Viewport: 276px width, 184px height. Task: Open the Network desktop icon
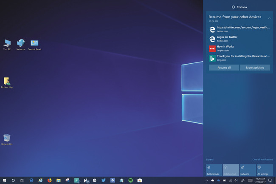21,45
